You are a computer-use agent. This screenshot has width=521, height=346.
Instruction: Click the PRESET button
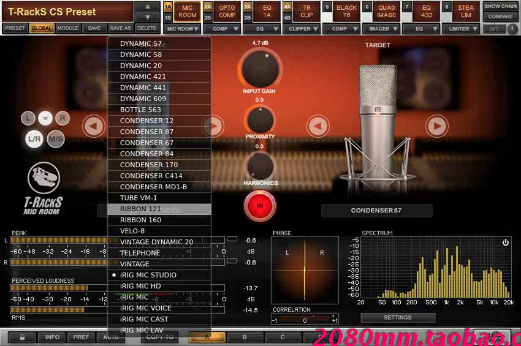point(15,29)
